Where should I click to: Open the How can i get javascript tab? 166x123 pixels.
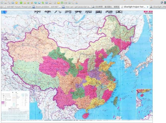[x=76, y=7]
